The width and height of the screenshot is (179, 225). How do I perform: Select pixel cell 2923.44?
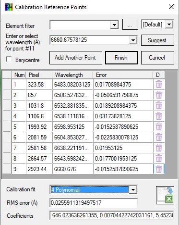tap(39, 169)
